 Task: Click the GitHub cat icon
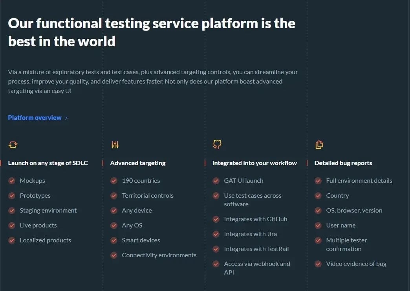[x=217, y=144]
